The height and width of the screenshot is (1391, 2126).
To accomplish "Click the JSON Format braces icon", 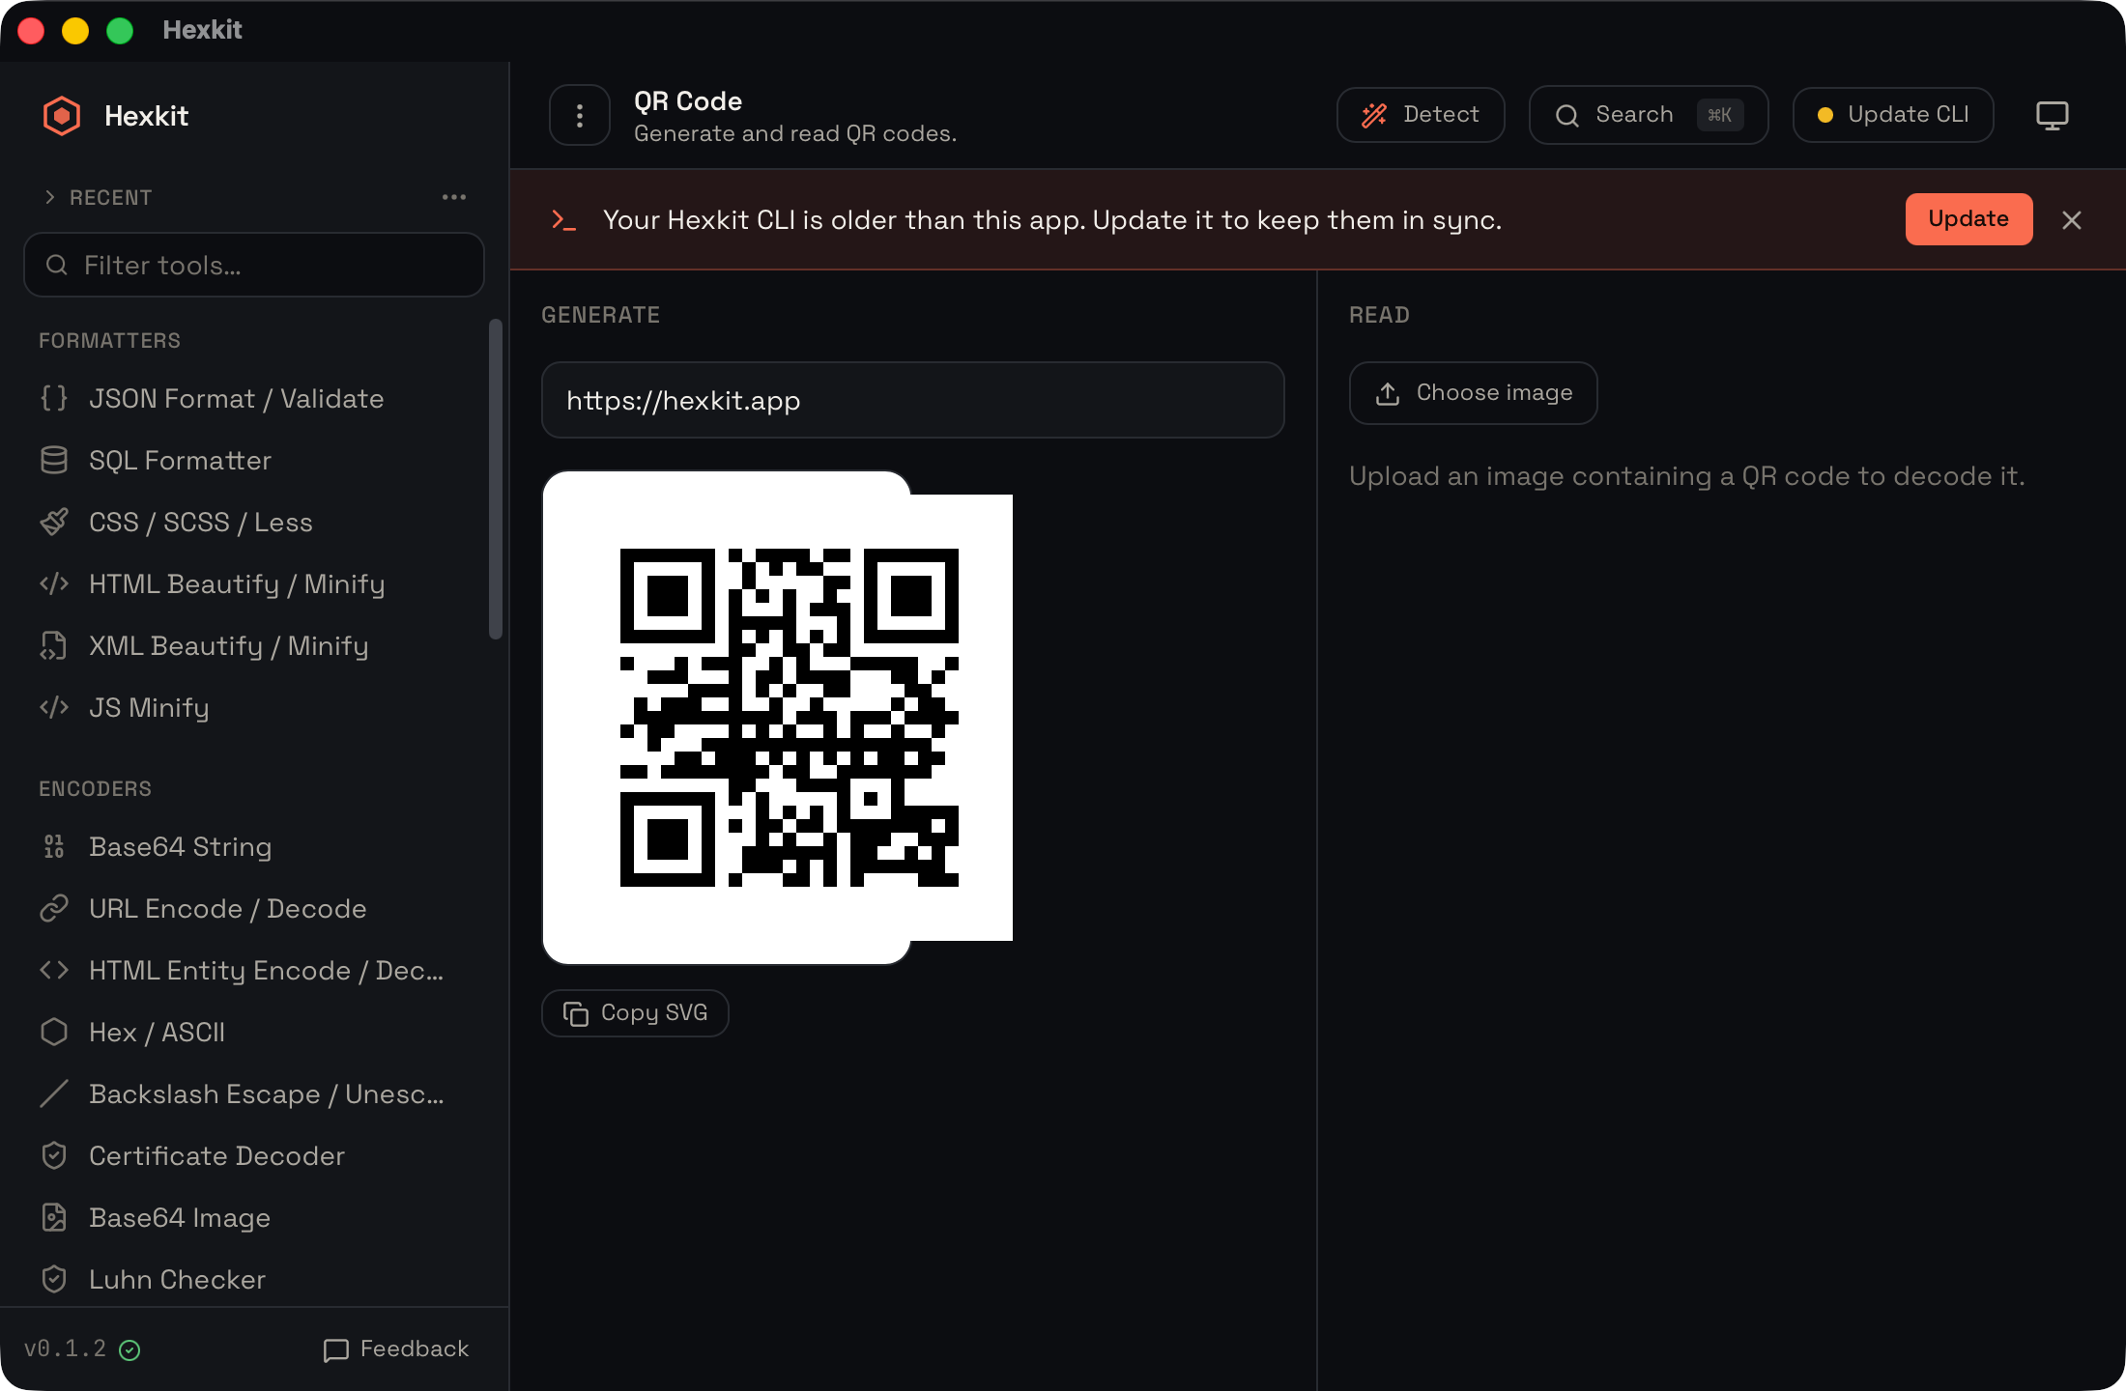I will [54, 398].
